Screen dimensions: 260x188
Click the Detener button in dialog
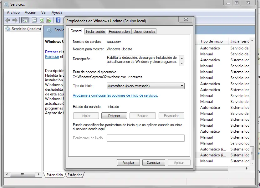tap(114, 115)
